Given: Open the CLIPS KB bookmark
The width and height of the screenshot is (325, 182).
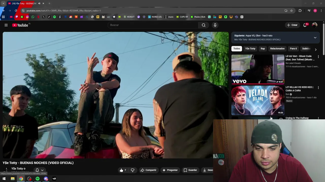Looking at the screenshot, I should click(182, 17).
